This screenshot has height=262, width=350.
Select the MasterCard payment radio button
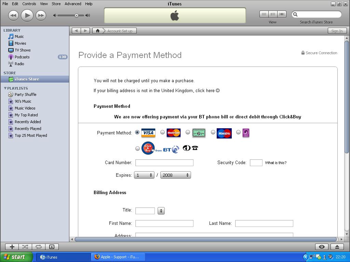point(162,132)
